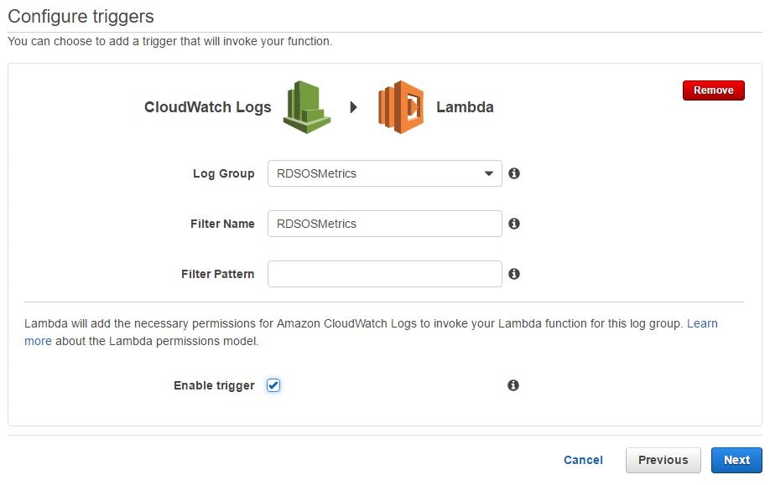Image resolution: width=770 pixels, height=485 pixels.
Task: Click the info icon next to Enable trigger
Action: pos(514,385)
